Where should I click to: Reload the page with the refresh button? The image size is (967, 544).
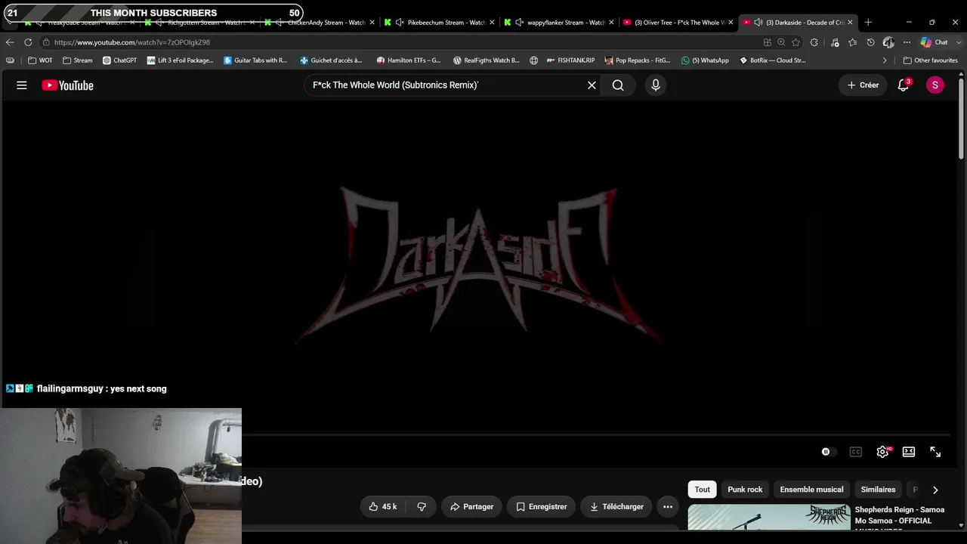click(x=28, y=42)
